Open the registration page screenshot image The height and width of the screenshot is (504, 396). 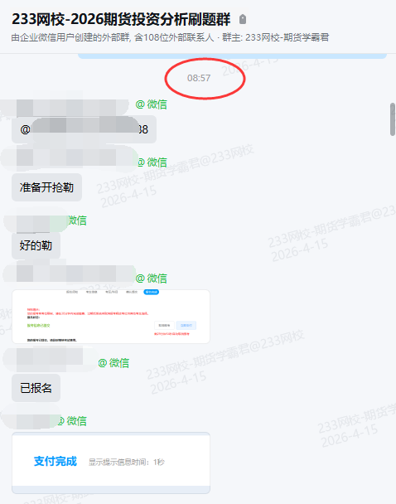(x=111, y=317)
